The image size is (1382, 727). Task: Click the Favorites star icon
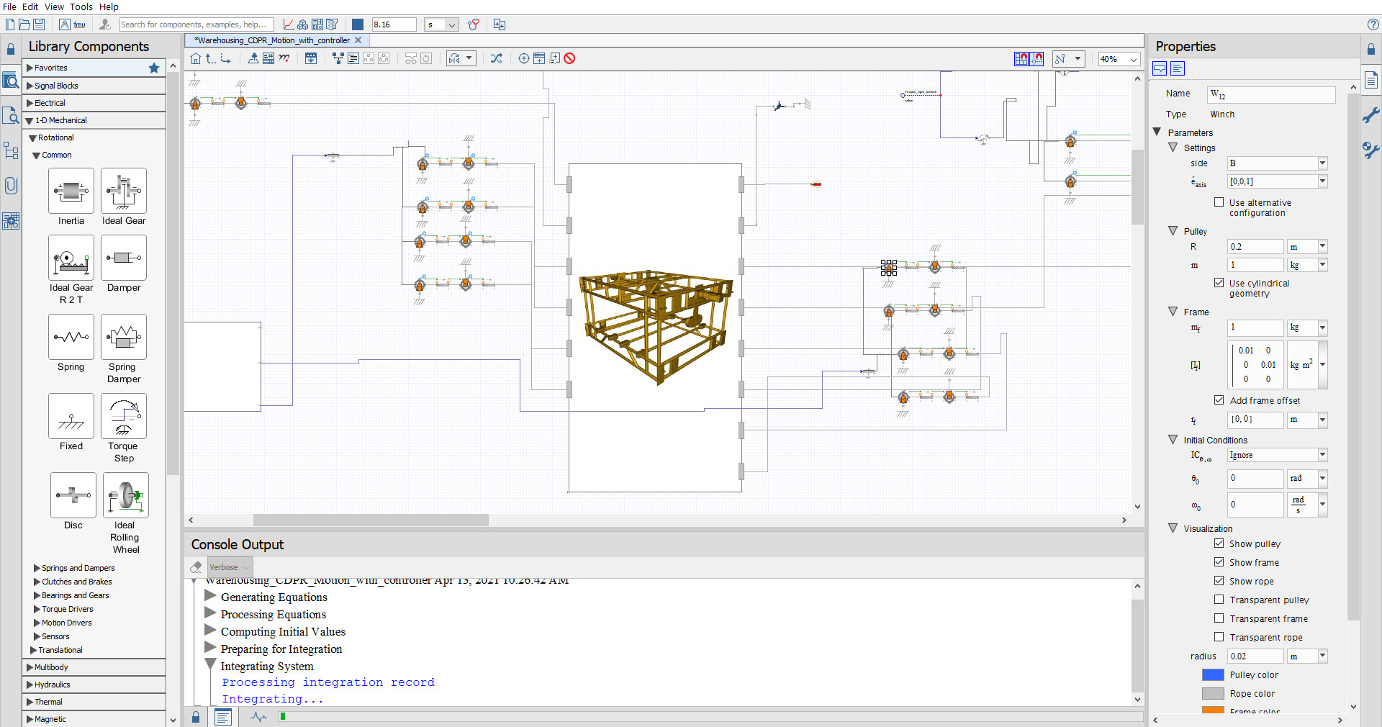point(153,68)
